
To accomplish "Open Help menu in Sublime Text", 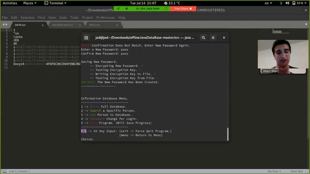I will pyautogui.click(x=122, y=17).
